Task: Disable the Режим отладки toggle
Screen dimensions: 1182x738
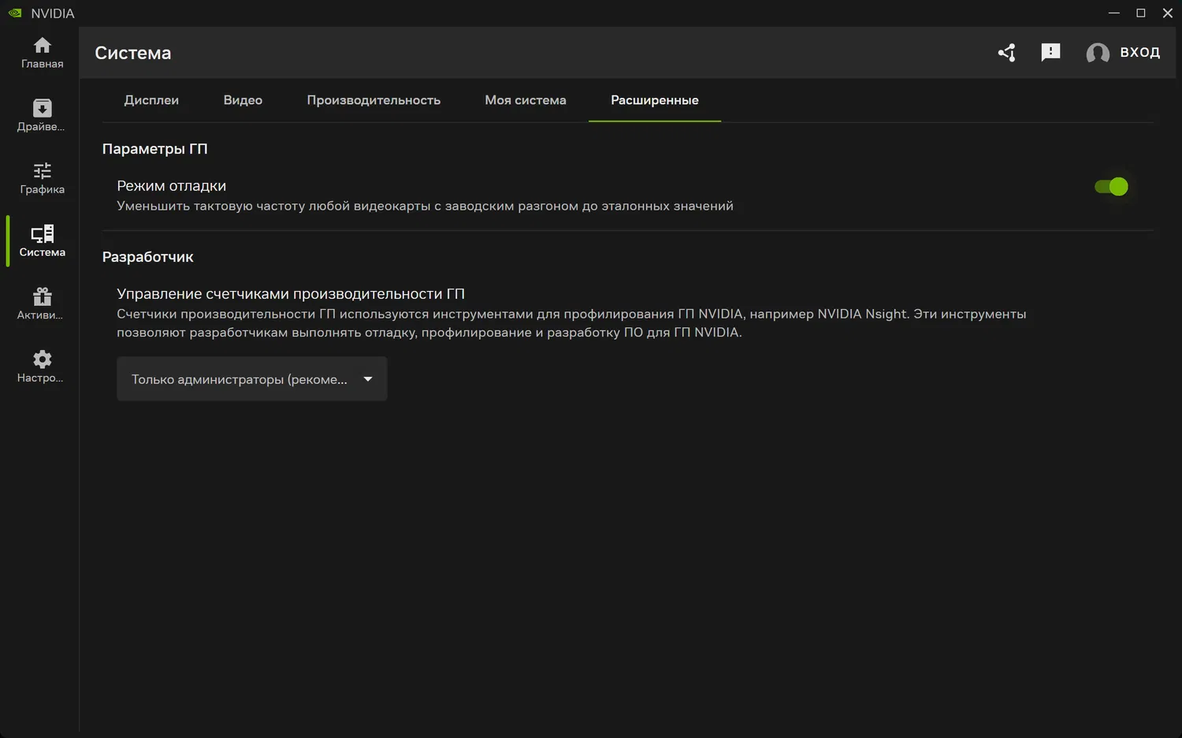Action: (1111, 187)
